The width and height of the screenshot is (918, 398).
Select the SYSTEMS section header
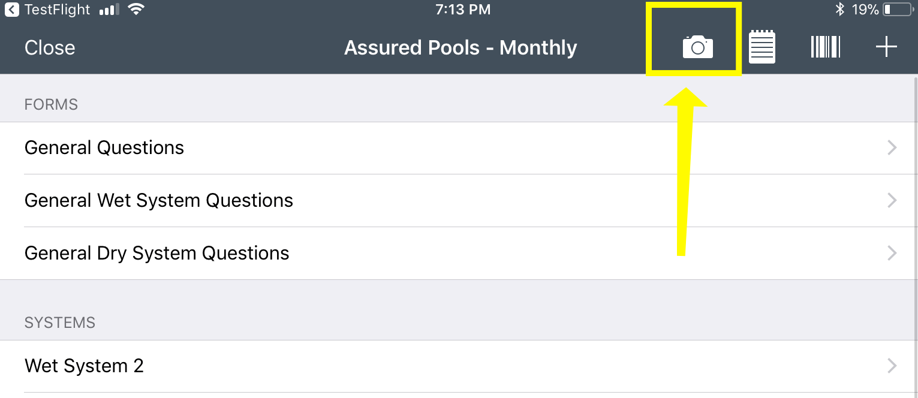click(x=59, y=322)
